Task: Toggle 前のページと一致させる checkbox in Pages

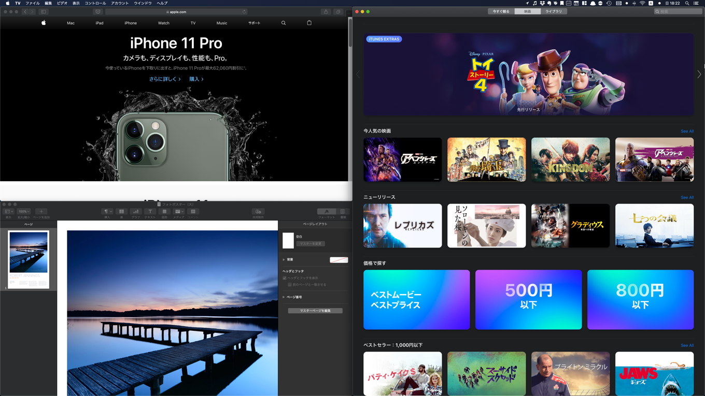Action: (x=289, y=284)
